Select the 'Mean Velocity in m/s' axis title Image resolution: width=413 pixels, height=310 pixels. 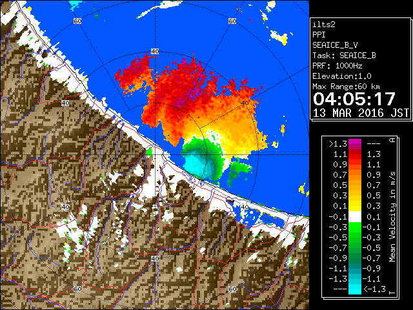click(392, 217)
